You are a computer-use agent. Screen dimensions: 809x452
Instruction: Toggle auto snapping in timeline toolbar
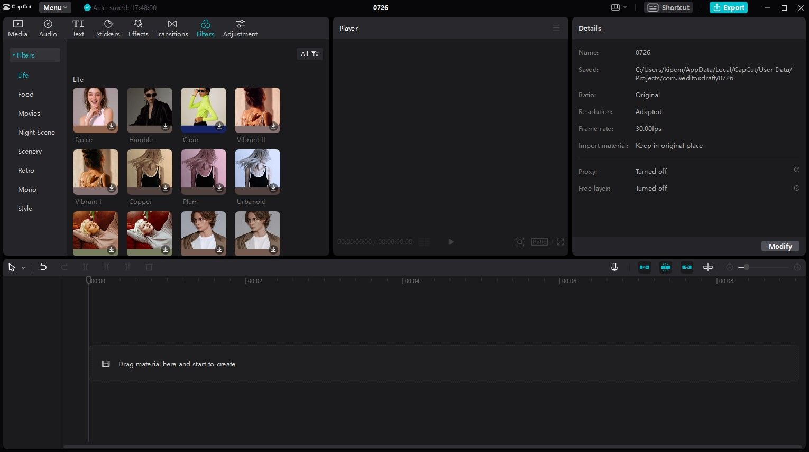click(x=666, y=267)
